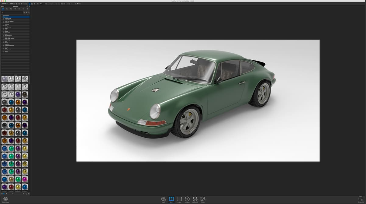Image resolution: width=366 pixels, height=204 pixels.
Task: Open the Cloud Library icon
Action: pyautogui.click(x=5, y=199)
